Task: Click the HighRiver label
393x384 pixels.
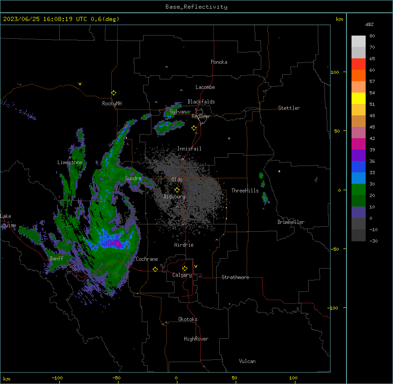Action: point(196,339)
